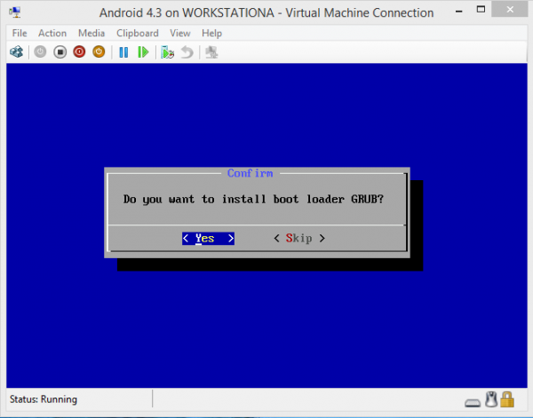Viewport: 533px width, 418px height.
Task: Revert the virtual machine state
Action: [x=187, y=52]
